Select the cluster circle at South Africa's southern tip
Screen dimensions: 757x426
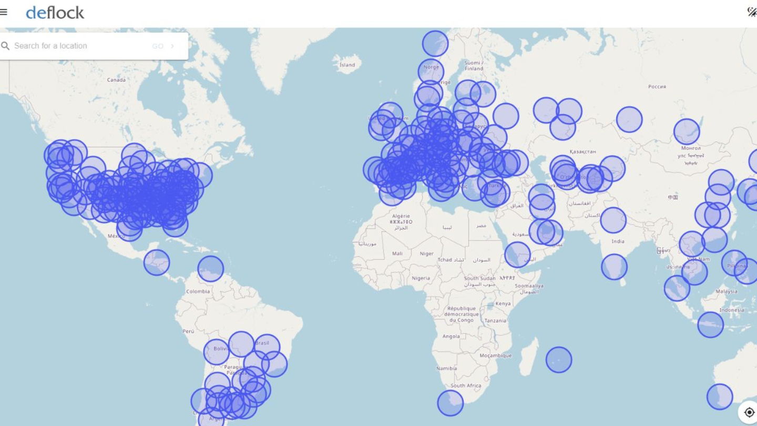click(x=451, y=403)
